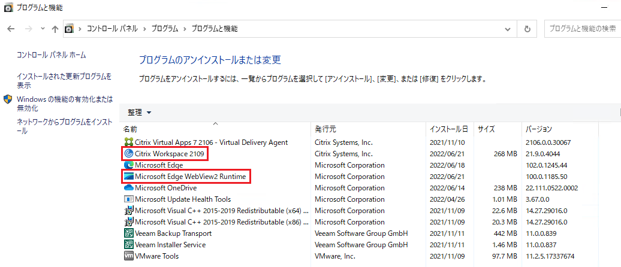
Task: Click the shield icon beside Windows の機能
Action: [x=8, y=99]
